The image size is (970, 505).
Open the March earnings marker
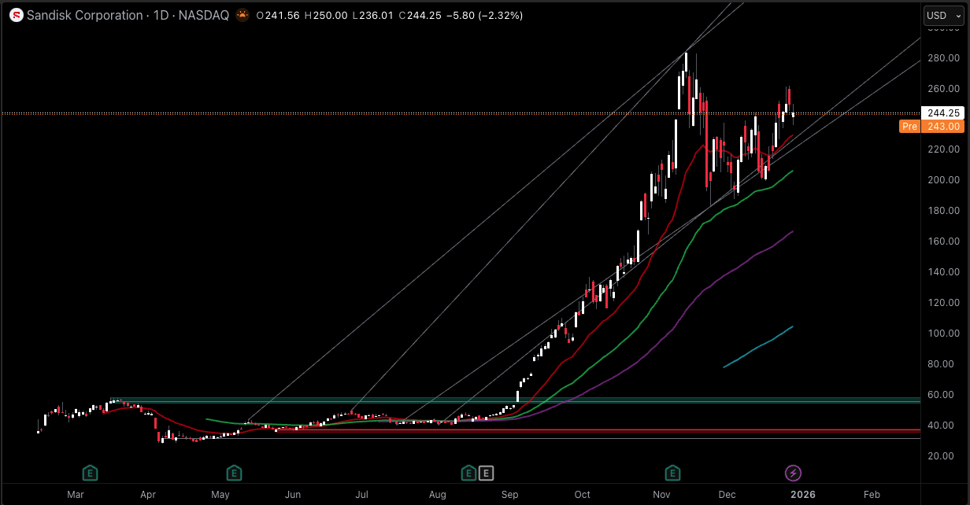coord(91,473)
